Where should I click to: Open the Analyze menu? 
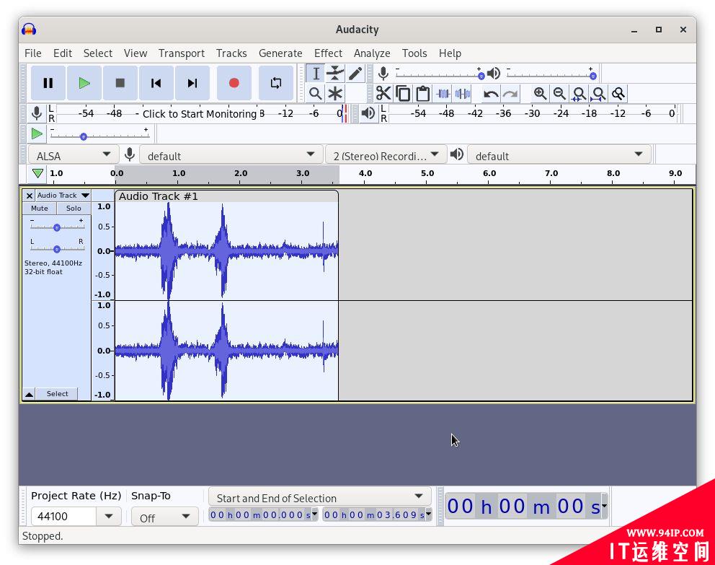tap(372, 53)
